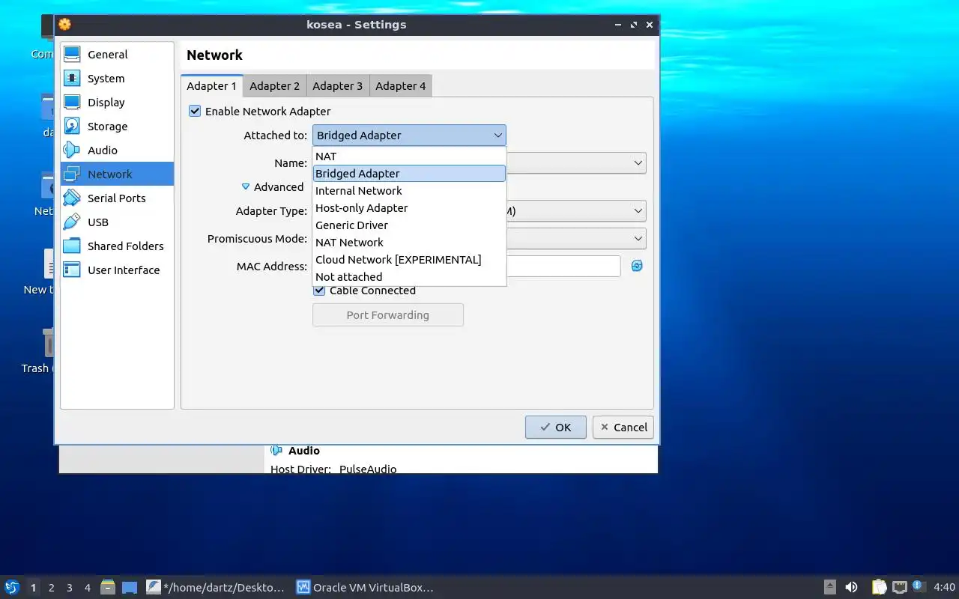Click the gear icon in Settings title bar
This screenshot has width=959, height=599.
(65, 24)
